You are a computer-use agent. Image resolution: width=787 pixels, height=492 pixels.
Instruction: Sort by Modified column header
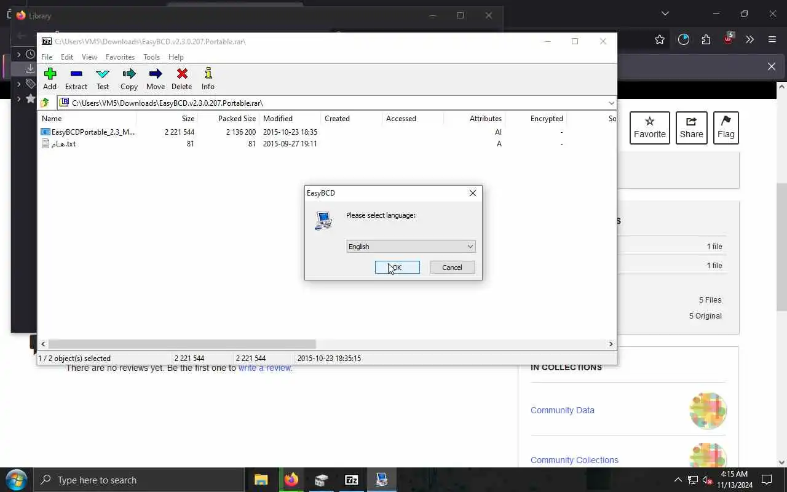pyautogui.click(x=290, y=119)
